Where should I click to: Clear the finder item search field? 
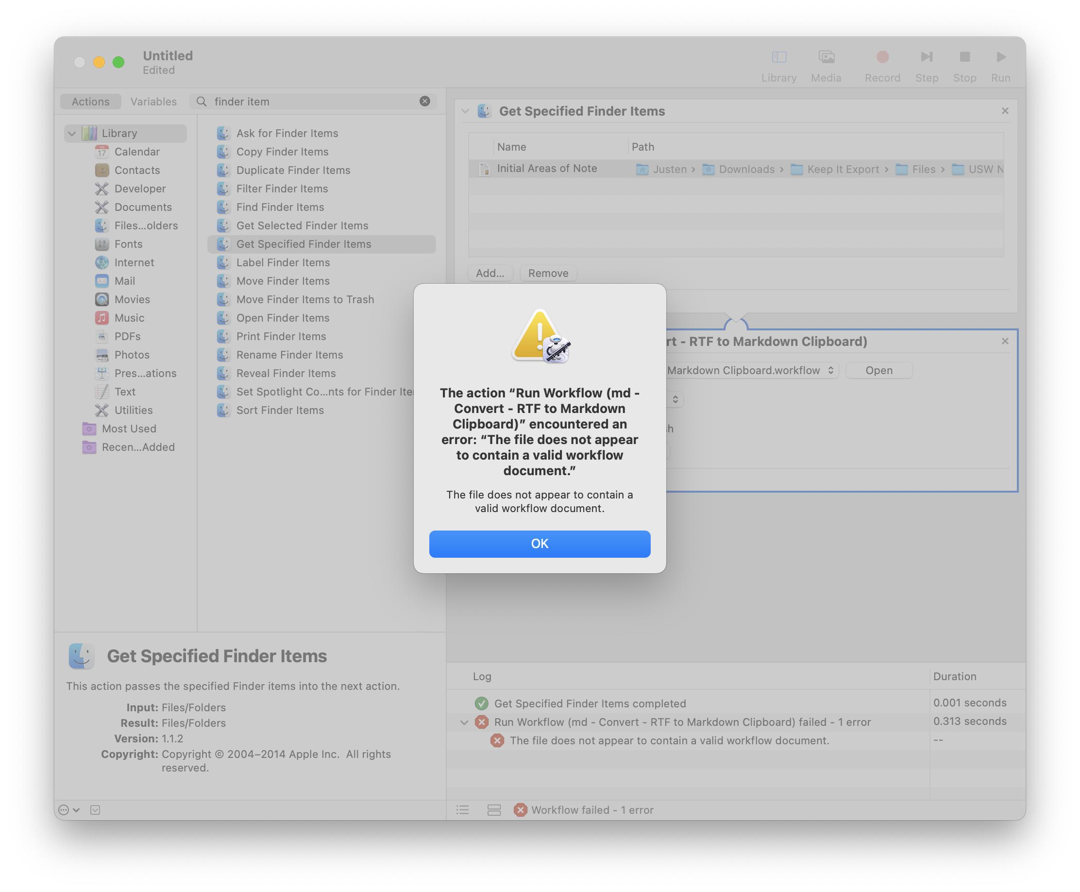425,101
